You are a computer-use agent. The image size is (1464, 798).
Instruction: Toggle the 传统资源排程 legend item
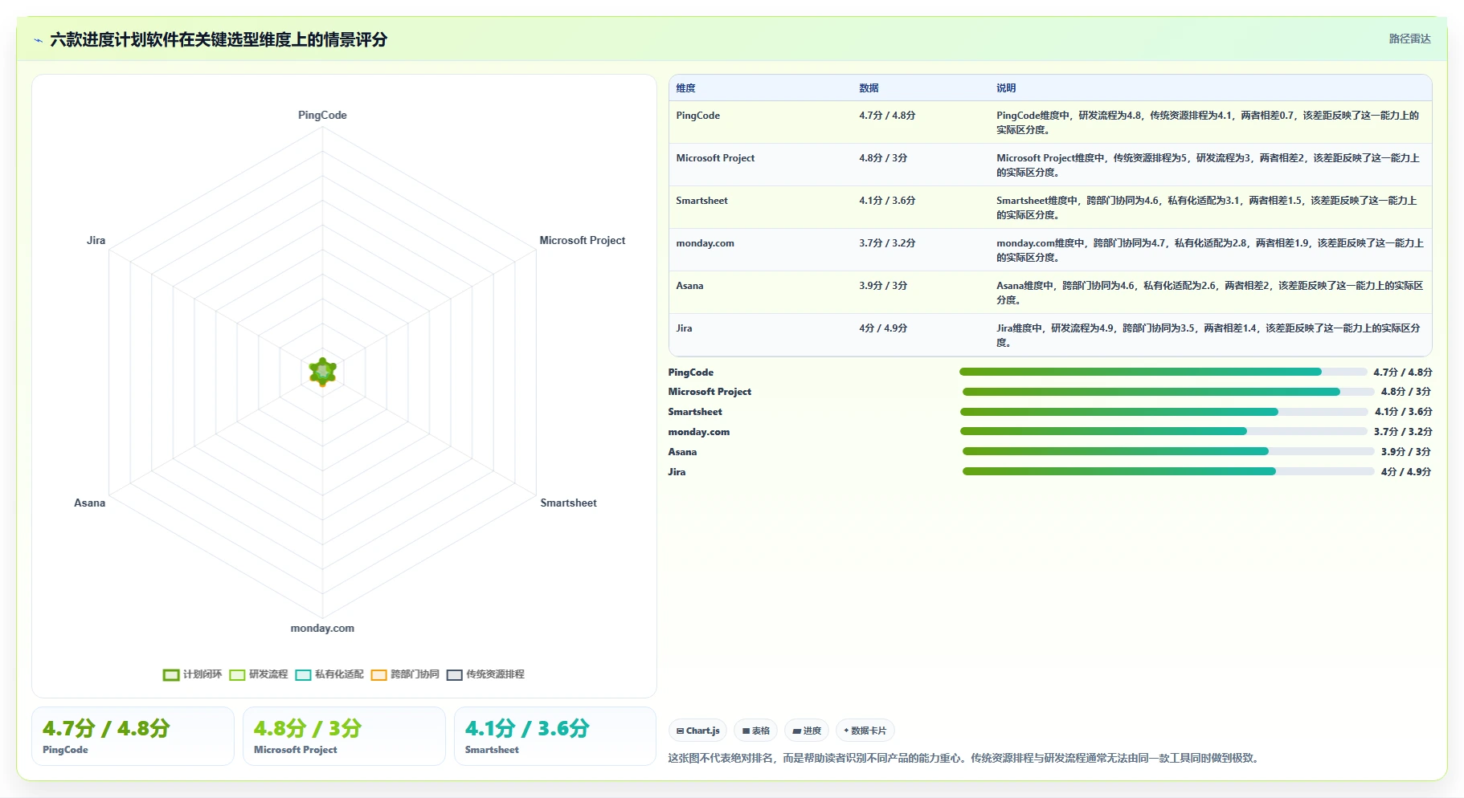pyautogui.click(x=485, y=674)
